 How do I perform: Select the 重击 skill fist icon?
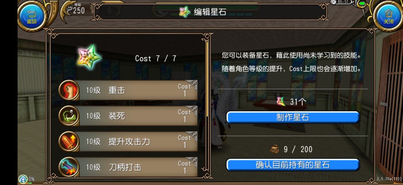tap(69, 90)
